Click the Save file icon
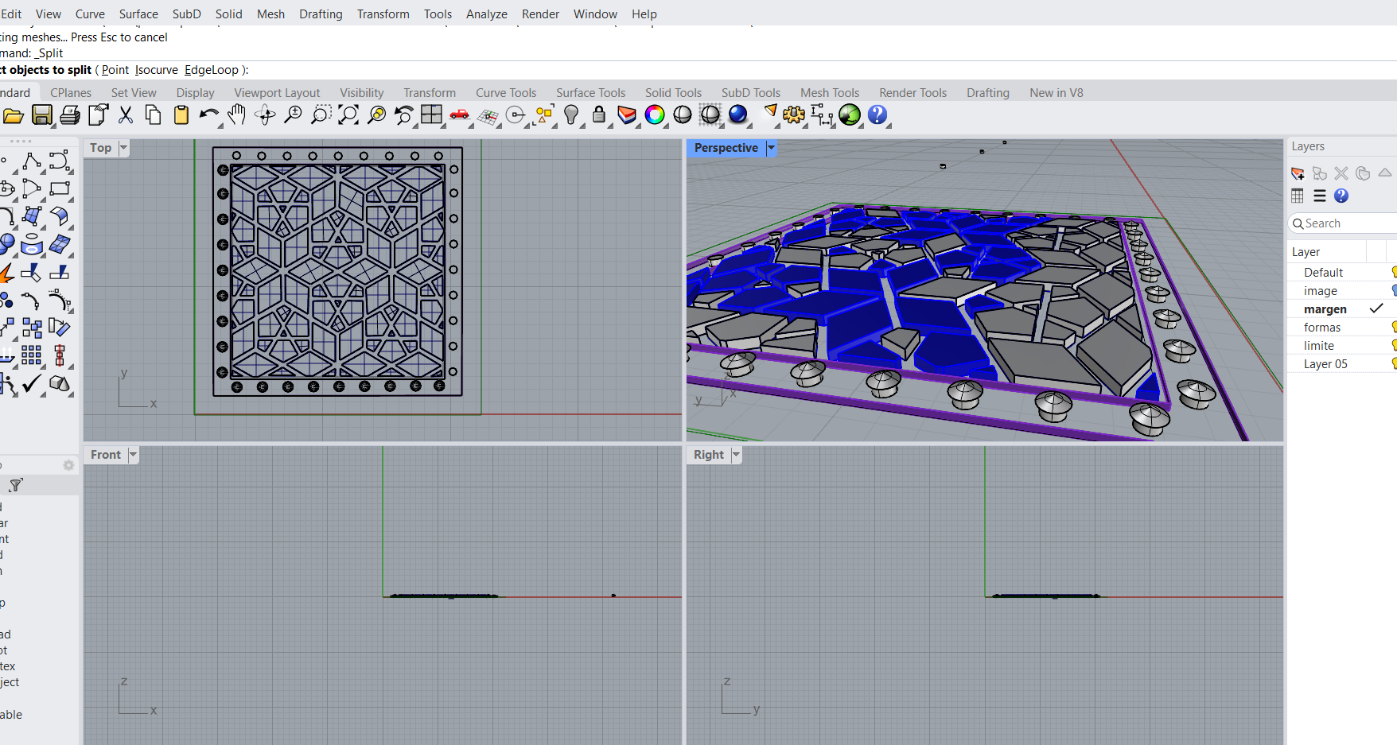This screenshot has width=1397, height=745. tap(41, 115)
